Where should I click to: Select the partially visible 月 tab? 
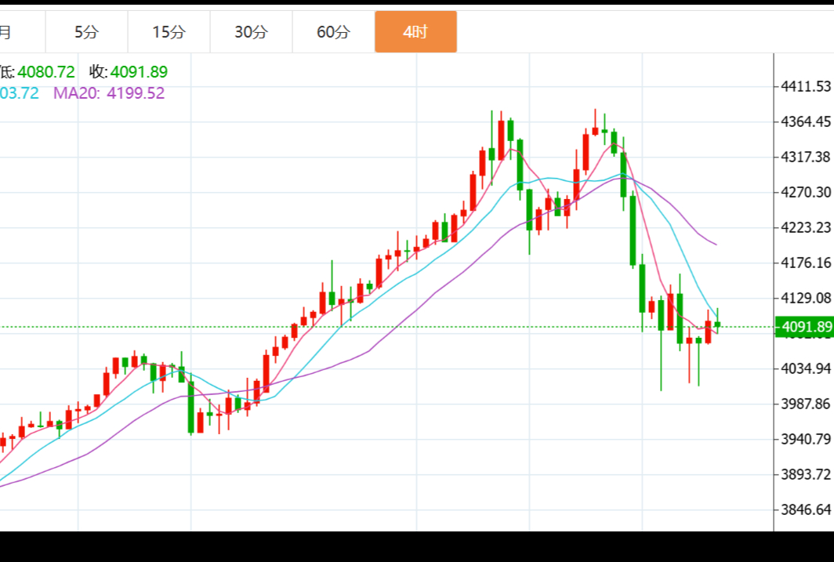[8, 32]
